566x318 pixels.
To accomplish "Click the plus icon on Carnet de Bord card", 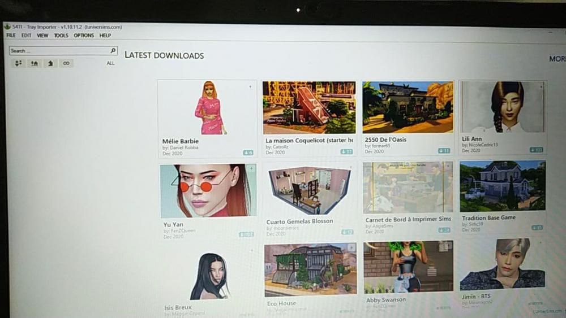I will point(448,166).
